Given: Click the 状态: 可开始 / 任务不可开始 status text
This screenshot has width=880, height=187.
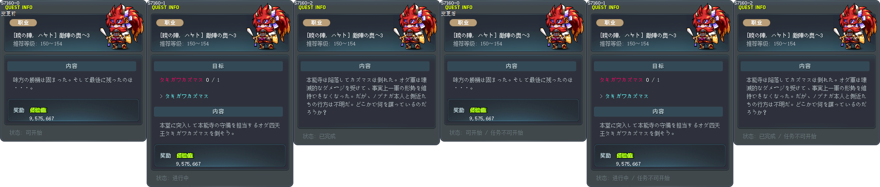Looking at the screenshot, I should click(x=486, y=133).
